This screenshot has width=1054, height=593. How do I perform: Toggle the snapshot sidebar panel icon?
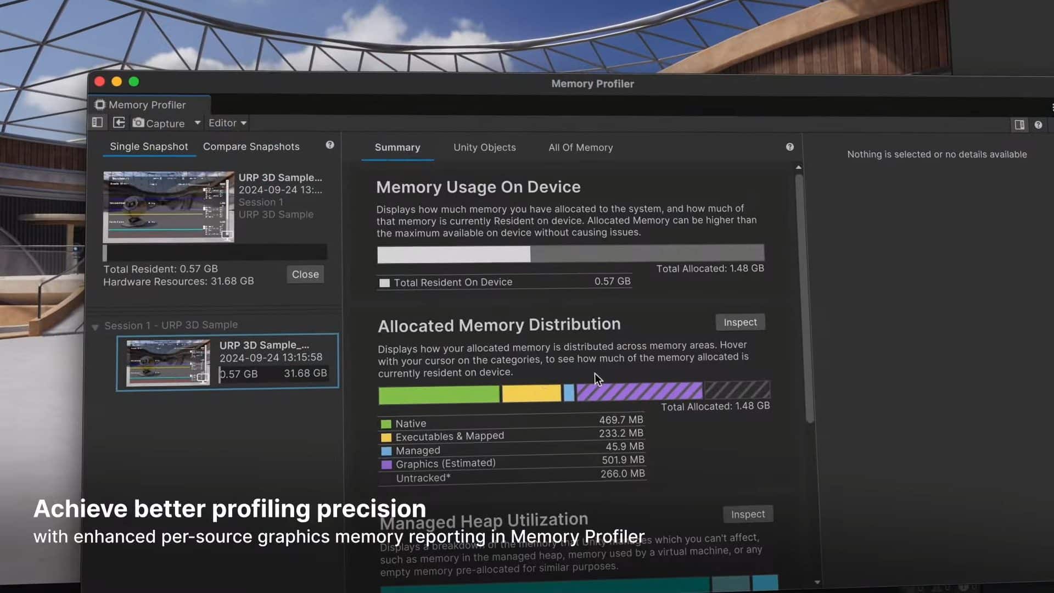pyautogui.click(x=97, y=122)
